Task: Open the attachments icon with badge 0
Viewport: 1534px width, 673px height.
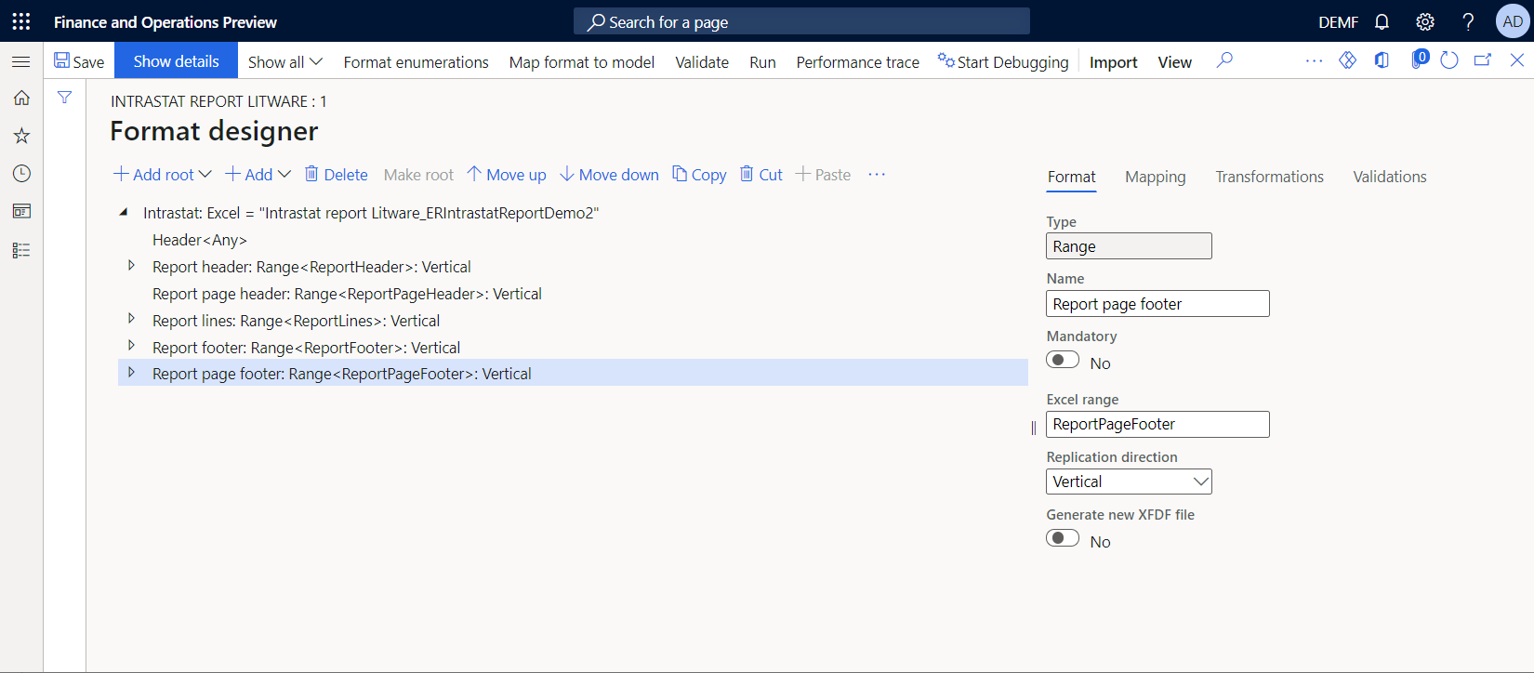Action: [x=1419, y=59]
